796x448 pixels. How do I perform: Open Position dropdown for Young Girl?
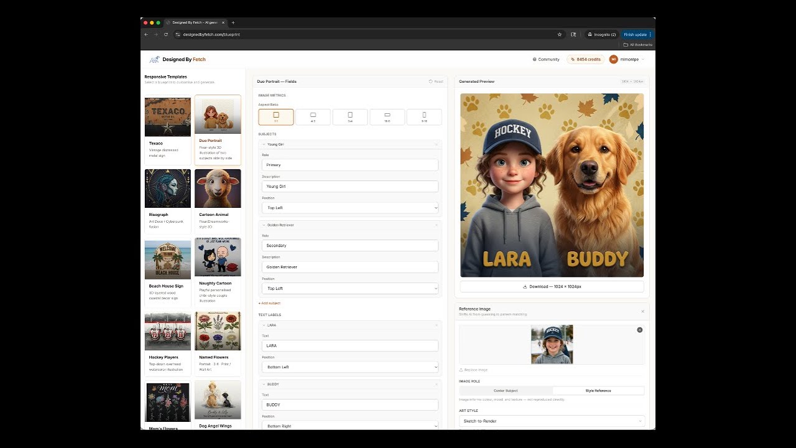(x=350, y=208)
